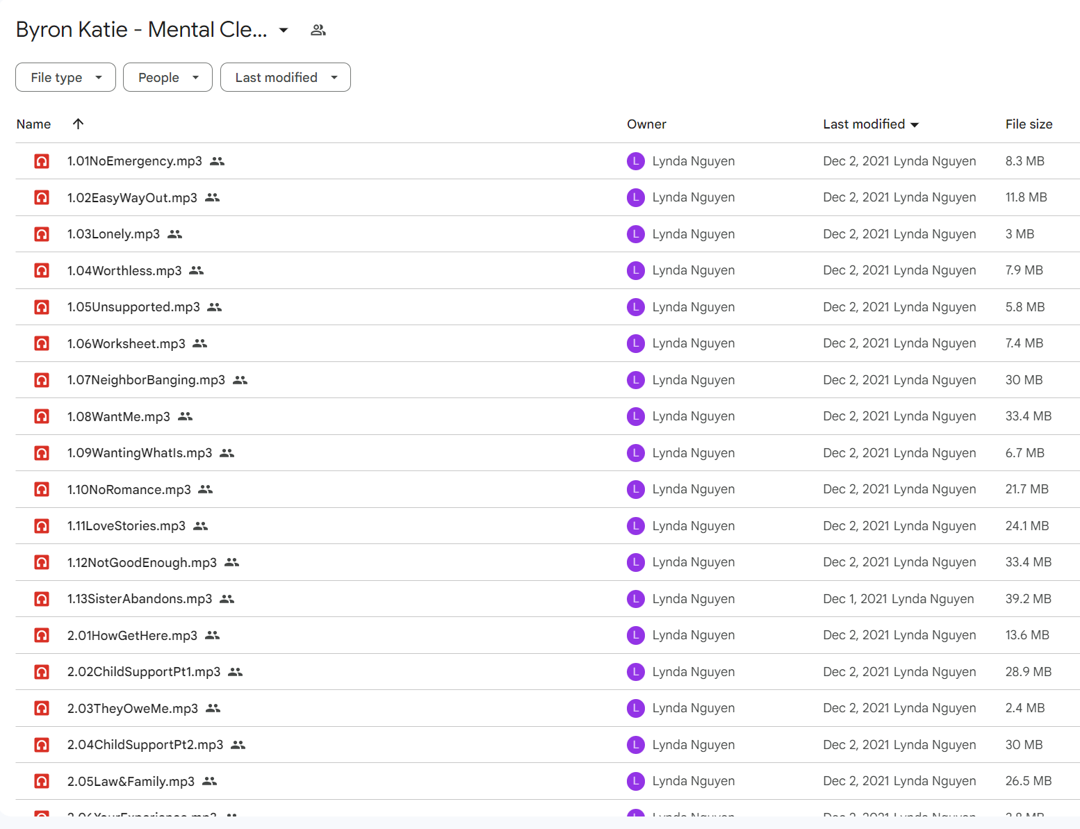Screen dimensions: 1080x829
Task: Click audio icon of 1.06Worksheet.mp3
Action: [x=42, y=343]
